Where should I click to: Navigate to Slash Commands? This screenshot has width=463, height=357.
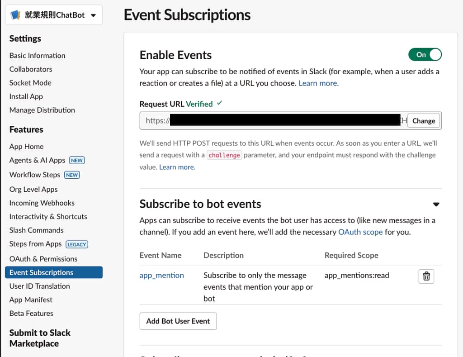click(36, 230)
